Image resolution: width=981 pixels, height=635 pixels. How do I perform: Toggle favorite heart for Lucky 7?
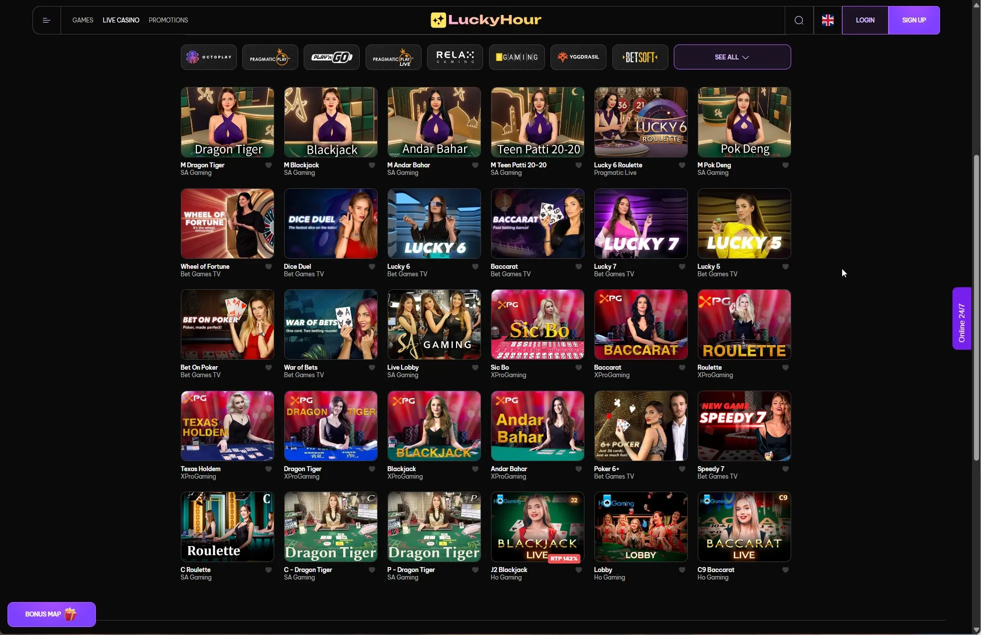682,267
